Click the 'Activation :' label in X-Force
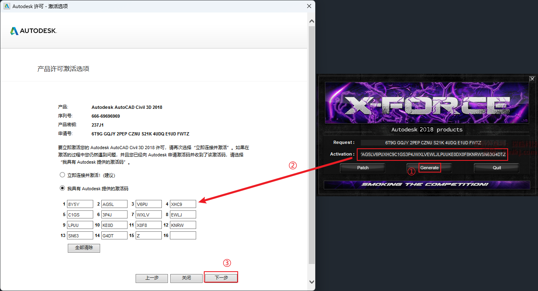538x291 pixels. point(342,154)
